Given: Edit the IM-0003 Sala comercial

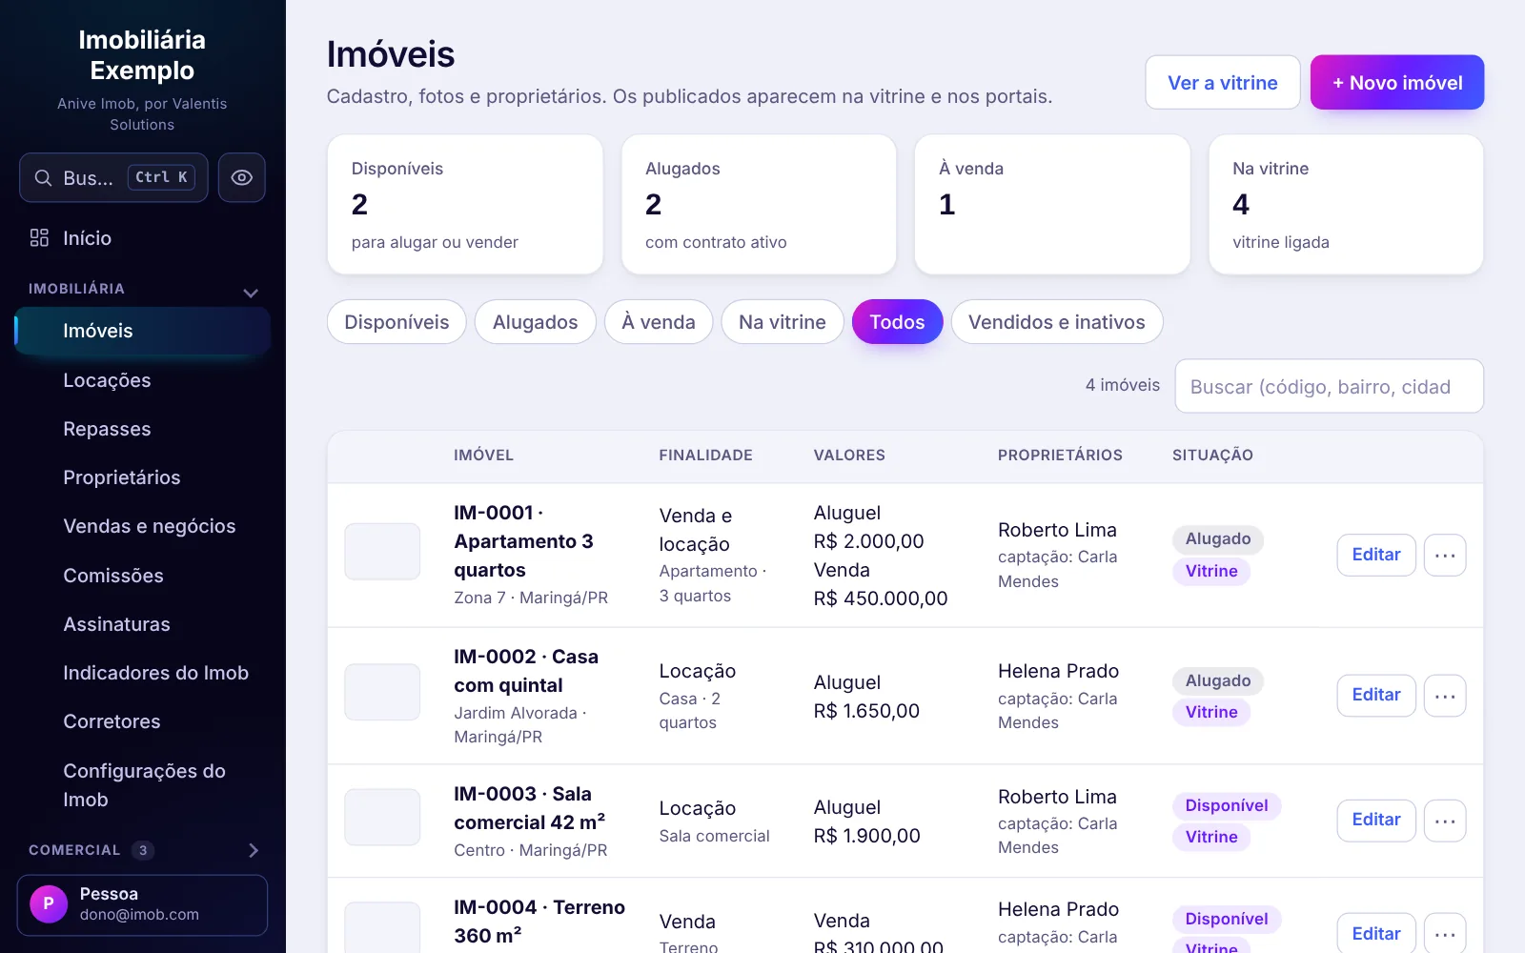Looking at the screenshot, I should tap(1376, 821).
